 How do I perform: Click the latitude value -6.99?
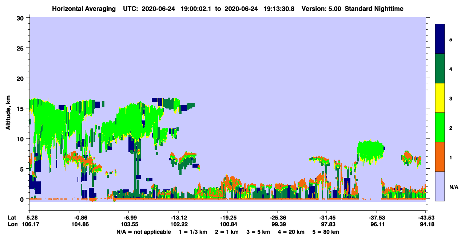(x=129, y=218)
